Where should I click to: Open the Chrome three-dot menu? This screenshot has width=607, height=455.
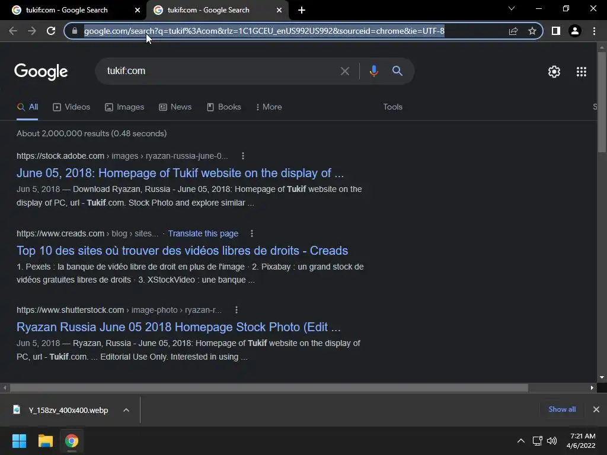[594, 31]
